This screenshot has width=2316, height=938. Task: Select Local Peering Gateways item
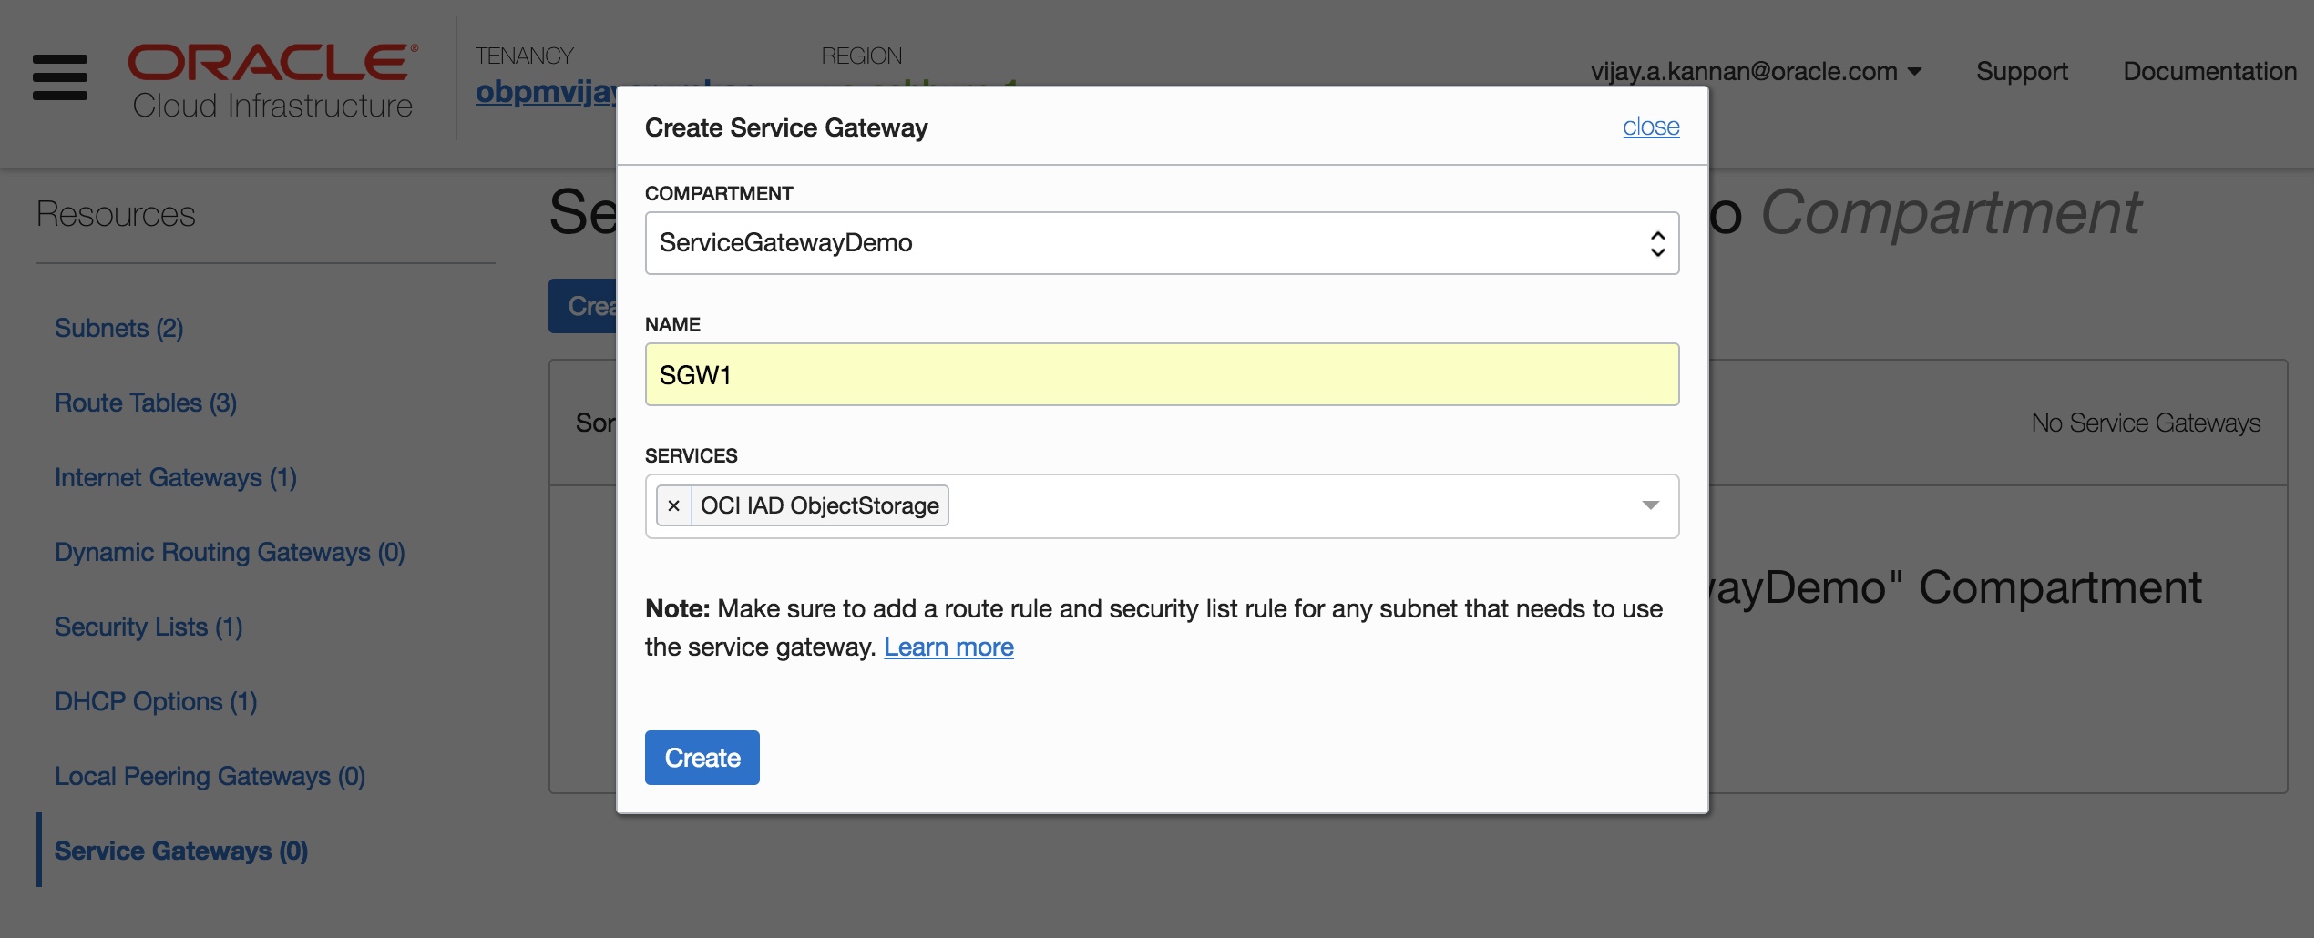(x=210, y=776)
